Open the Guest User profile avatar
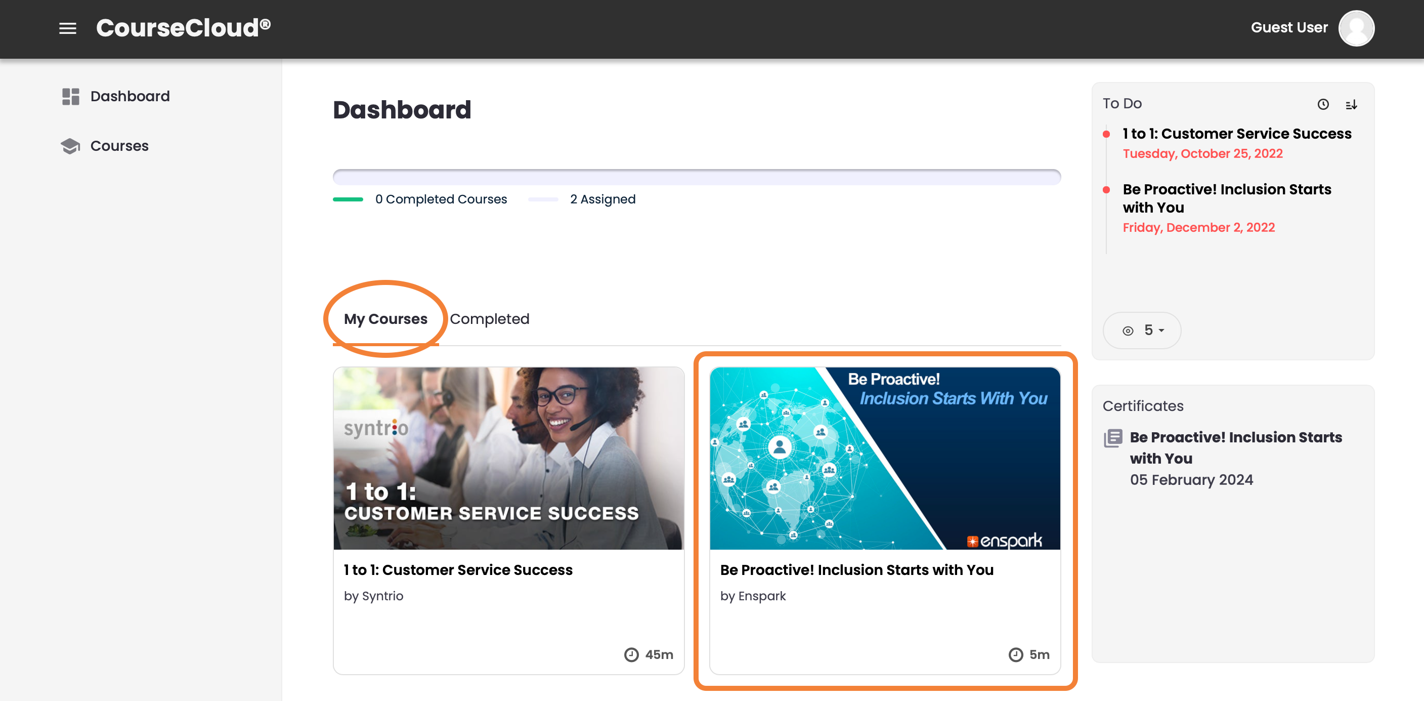 tap(1357, 28)
